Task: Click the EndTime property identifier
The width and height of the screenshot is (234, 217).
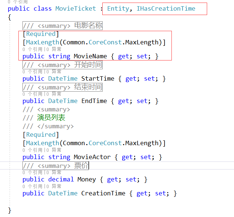Action: point(94,101)
